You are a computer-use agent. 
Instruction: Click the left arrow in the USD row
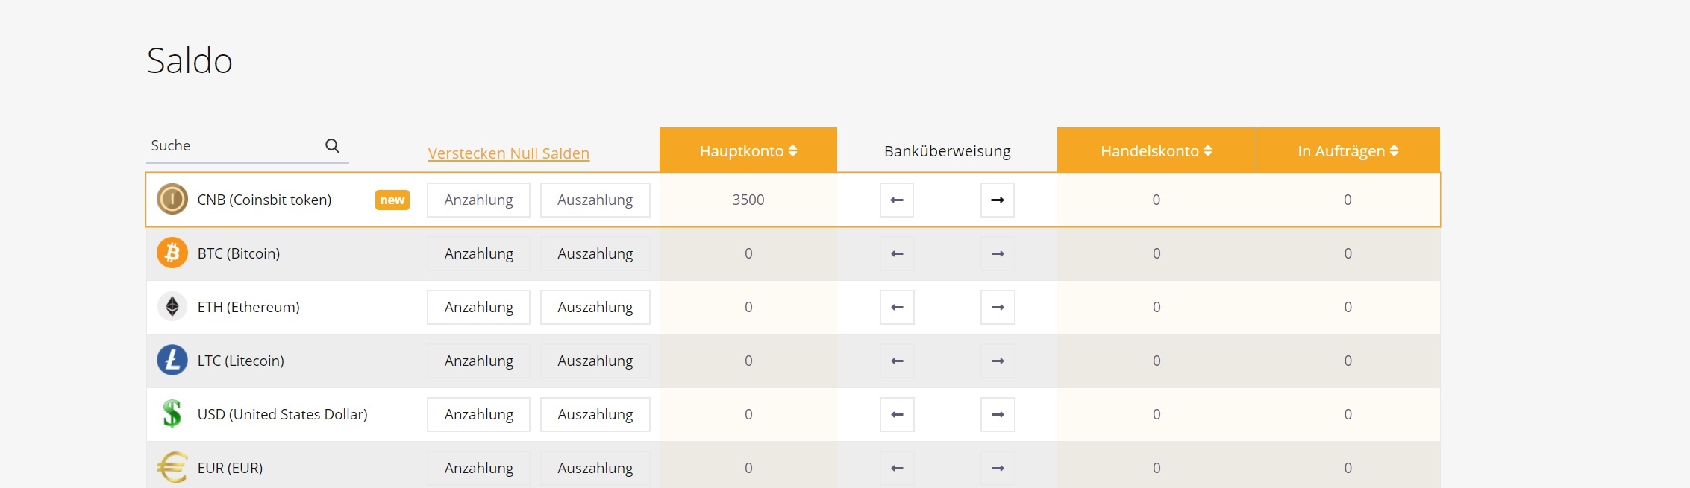(897, 414)
